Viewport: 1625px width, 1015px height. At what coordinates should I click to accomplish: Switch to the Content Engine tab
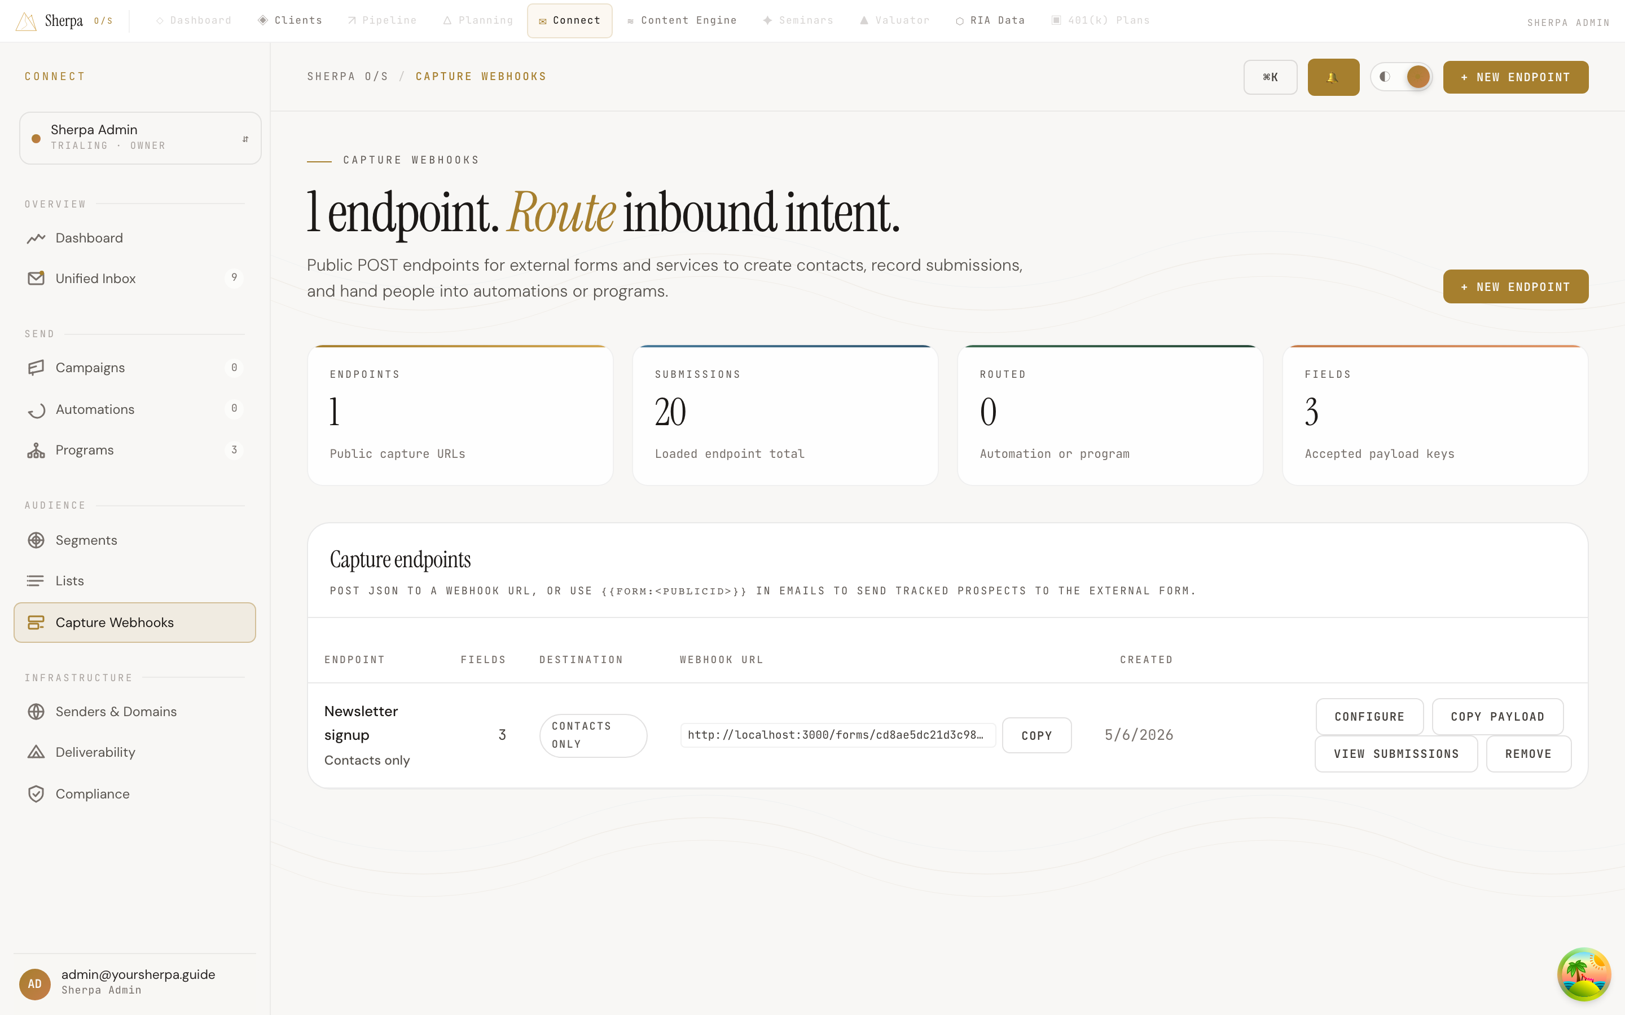point(682,21)
